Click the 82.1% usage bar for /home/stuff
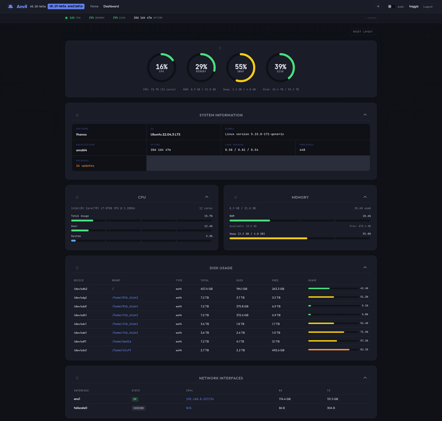The width and height of the screenshot is (442, 421). tap(333, 350)
